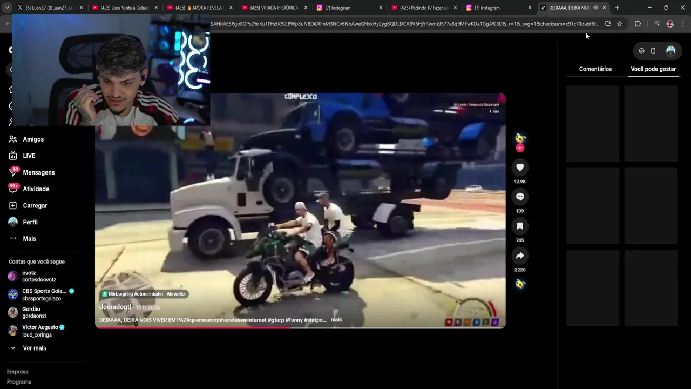Focus the browser address bar URL
This screenshot has width=691, height=389.
[405, 24]
